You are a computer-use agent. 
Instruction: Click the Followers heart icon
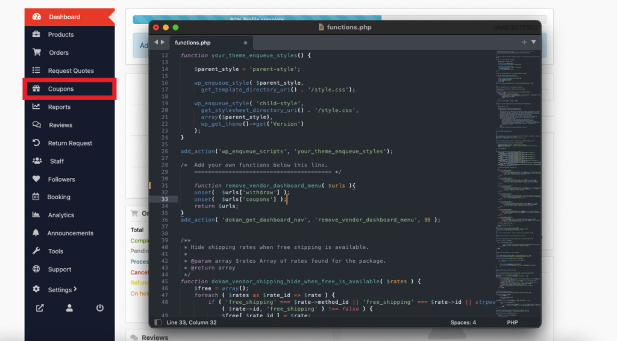(36, 179)
